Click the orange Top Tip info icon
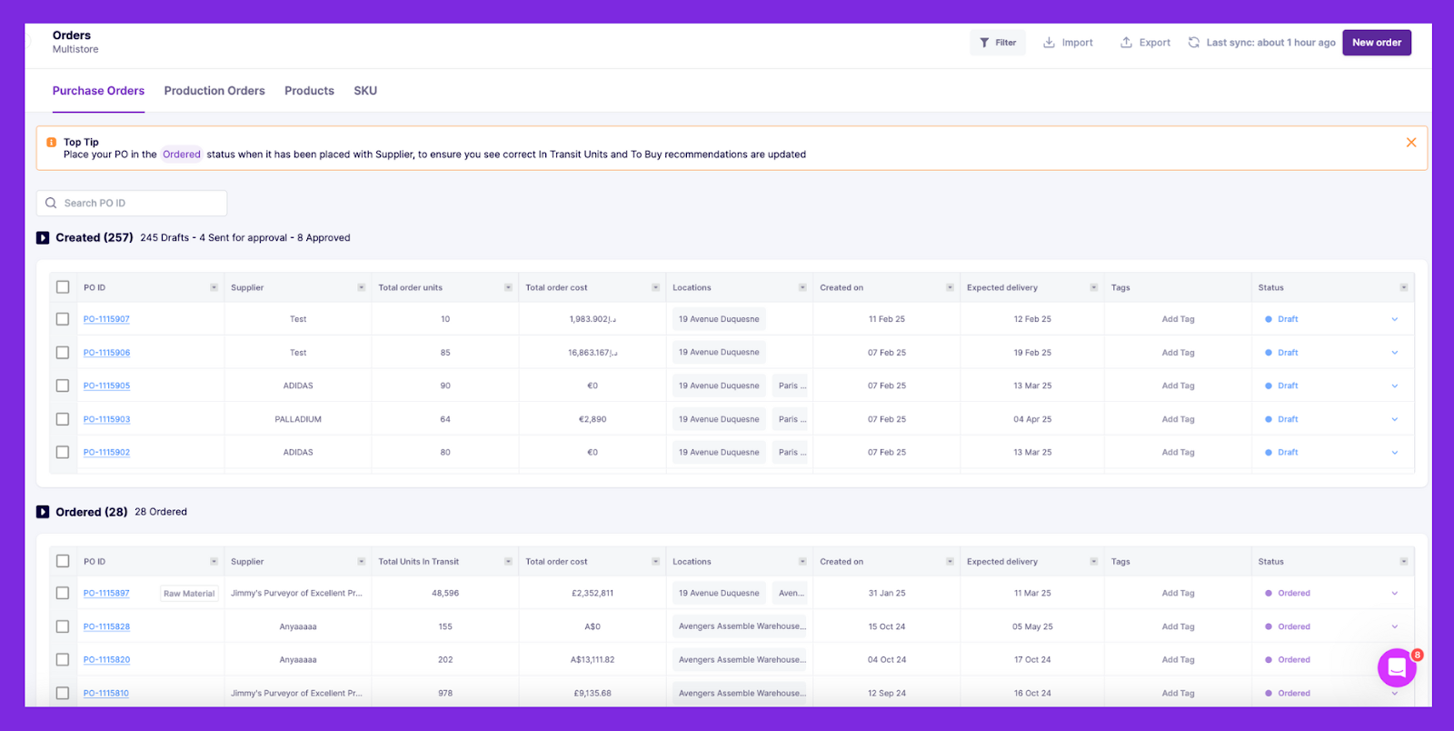Image resolution: width=1454 pixels, height=731 pixels. click(x=52, y=143)
